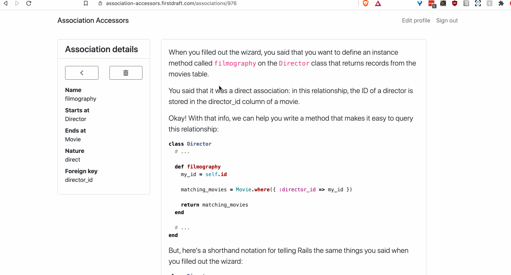Click the back chevron button in details
Viewport: 511px width, 275px height.
(x=82, y=73)
